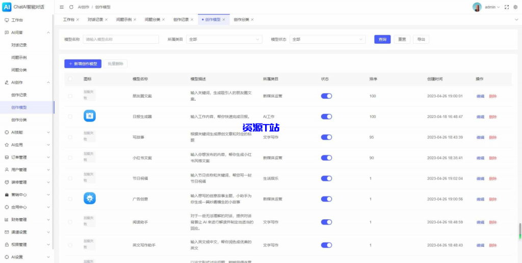Click 删除 for the 节日祝福 row

click(x=493, y=179)
